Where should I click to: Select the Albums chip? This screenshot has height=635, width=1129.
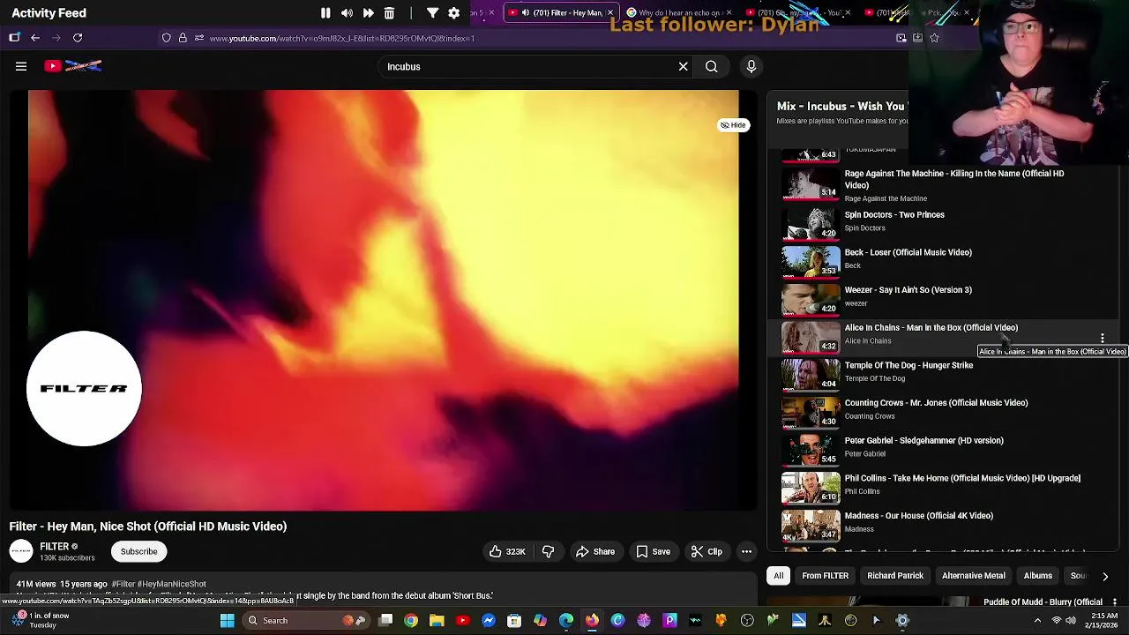[x=1037, y=576]
